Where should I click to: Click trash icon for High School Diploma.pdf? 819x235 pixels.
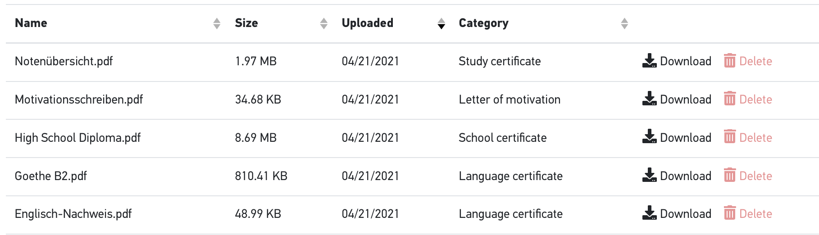click(x=730, y=137)
